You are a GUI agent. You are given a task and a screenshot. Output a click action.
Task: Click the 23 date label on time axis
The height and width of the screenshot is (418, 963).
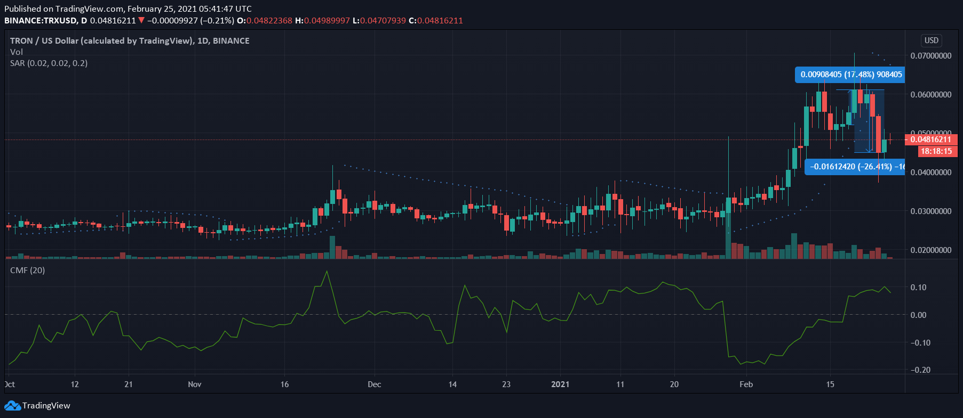pyautogui.click(x=506, y=384)
